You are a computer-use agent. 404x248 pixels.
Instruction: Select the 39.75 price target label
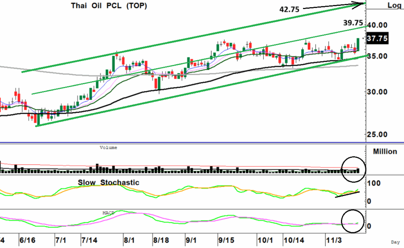pos(353,24)
